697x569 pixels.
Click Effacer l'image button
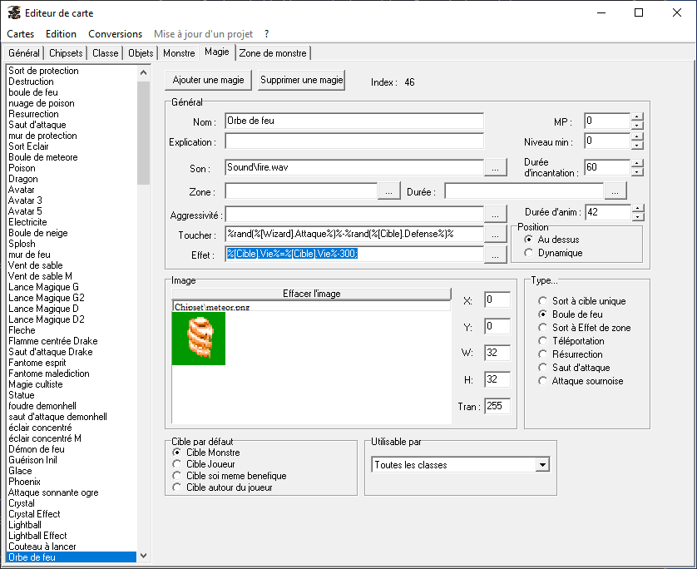[x=311, y=294]
